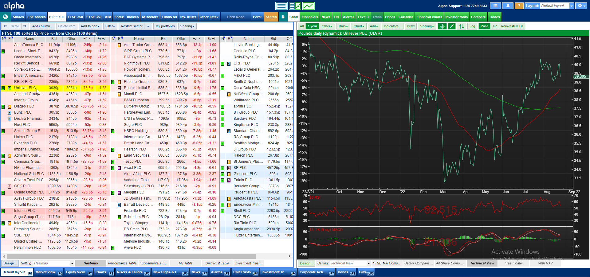The height and width of the screenshot is (277, 590).
Task: Open the Investor tools tab
Action: 456,17
